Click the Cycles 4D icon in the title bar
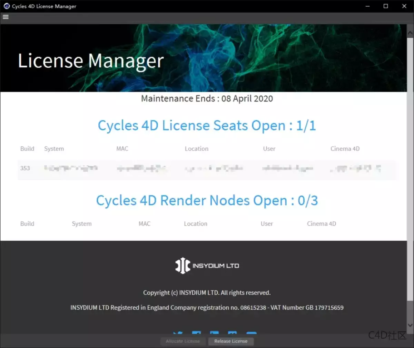 7,6
